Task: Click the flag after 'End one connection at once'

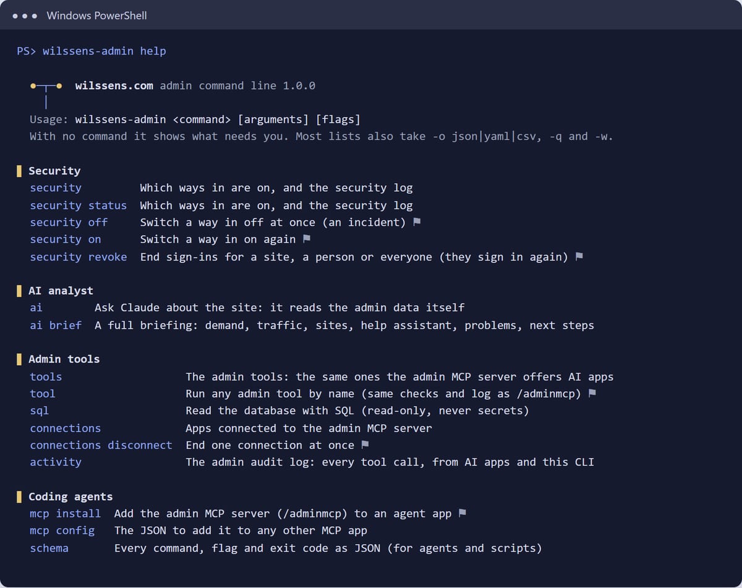Action: pyautogui.click(x=365, y=445)
